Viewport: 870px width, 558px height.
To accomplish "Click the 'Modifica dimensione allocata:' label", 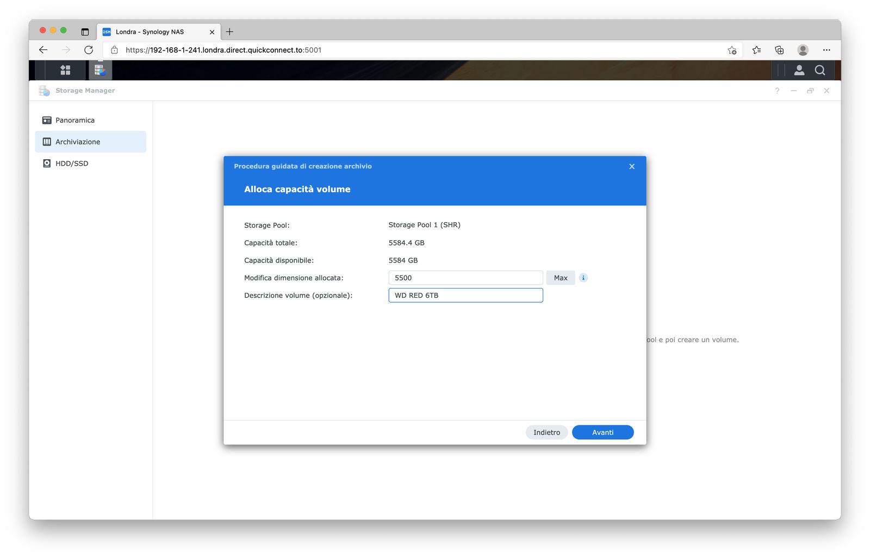I will [294, 278].
